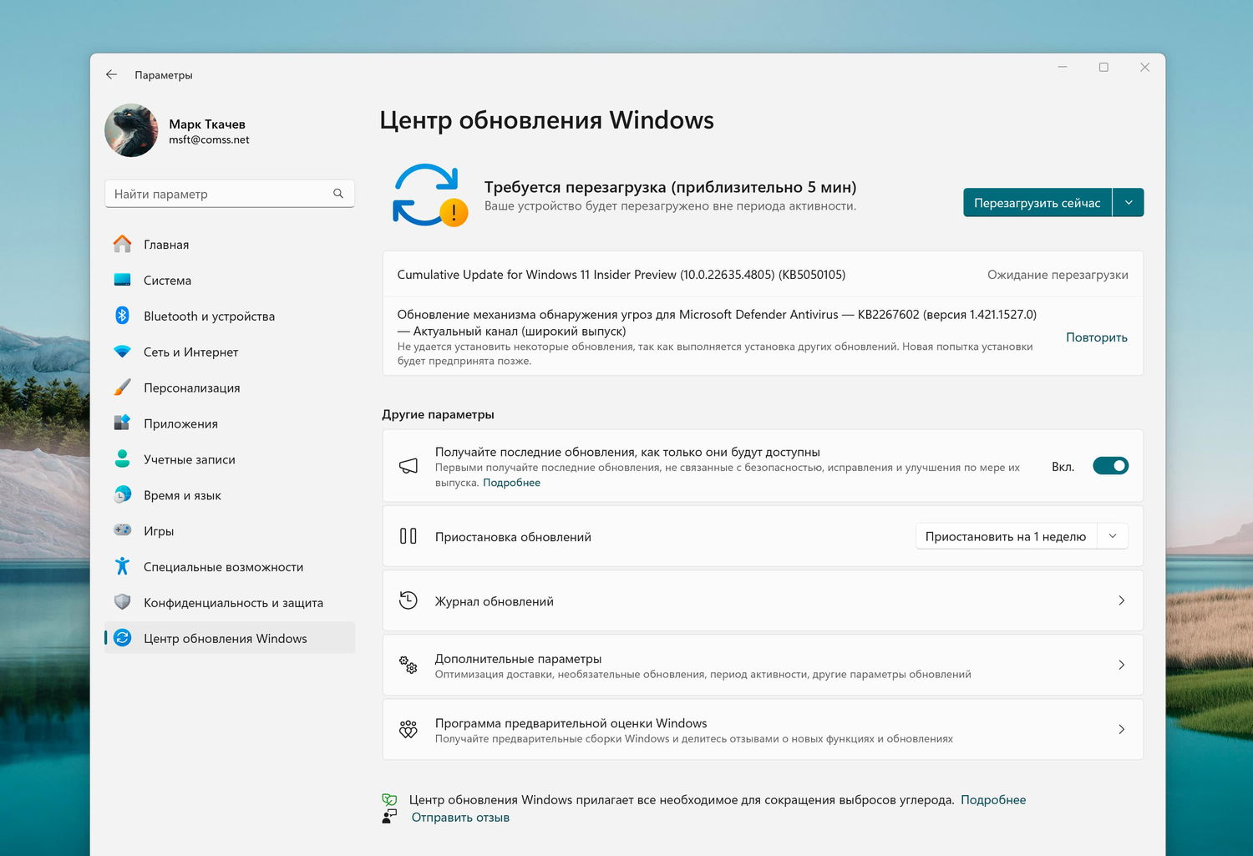Click the Сеть и Интернет Wi-Fi icon
This screenshot has height=856, width=1253.
(x=122, y=352)
